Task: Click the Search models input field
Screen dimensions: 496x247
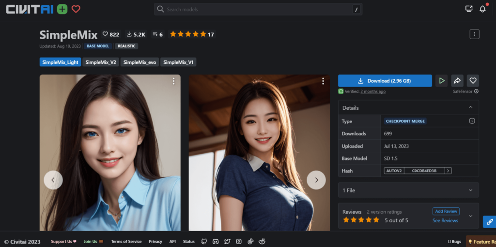Action: point(257,9)
